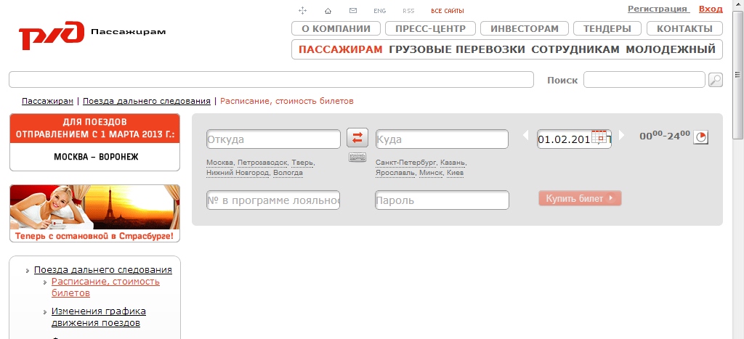Go to previous date with left arrow
Viewport: 744px width, 339px height.
[x=526, y=136]
